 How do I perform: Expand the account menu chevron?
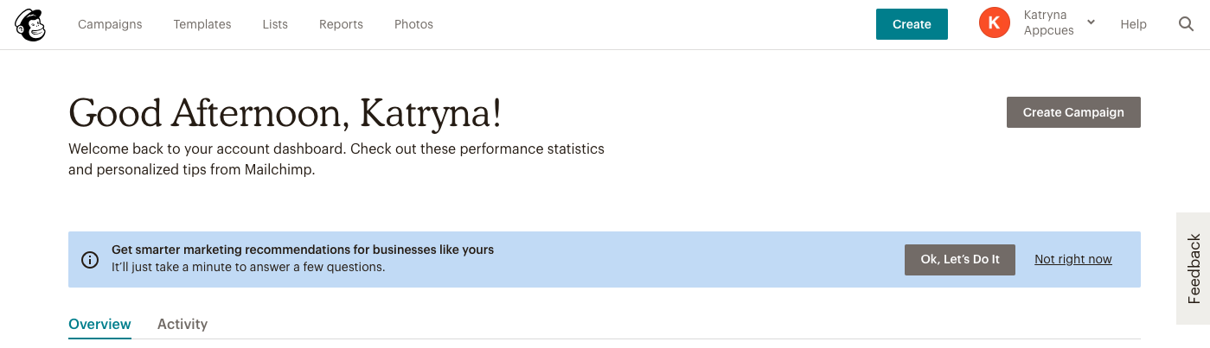pos(1091,22)
